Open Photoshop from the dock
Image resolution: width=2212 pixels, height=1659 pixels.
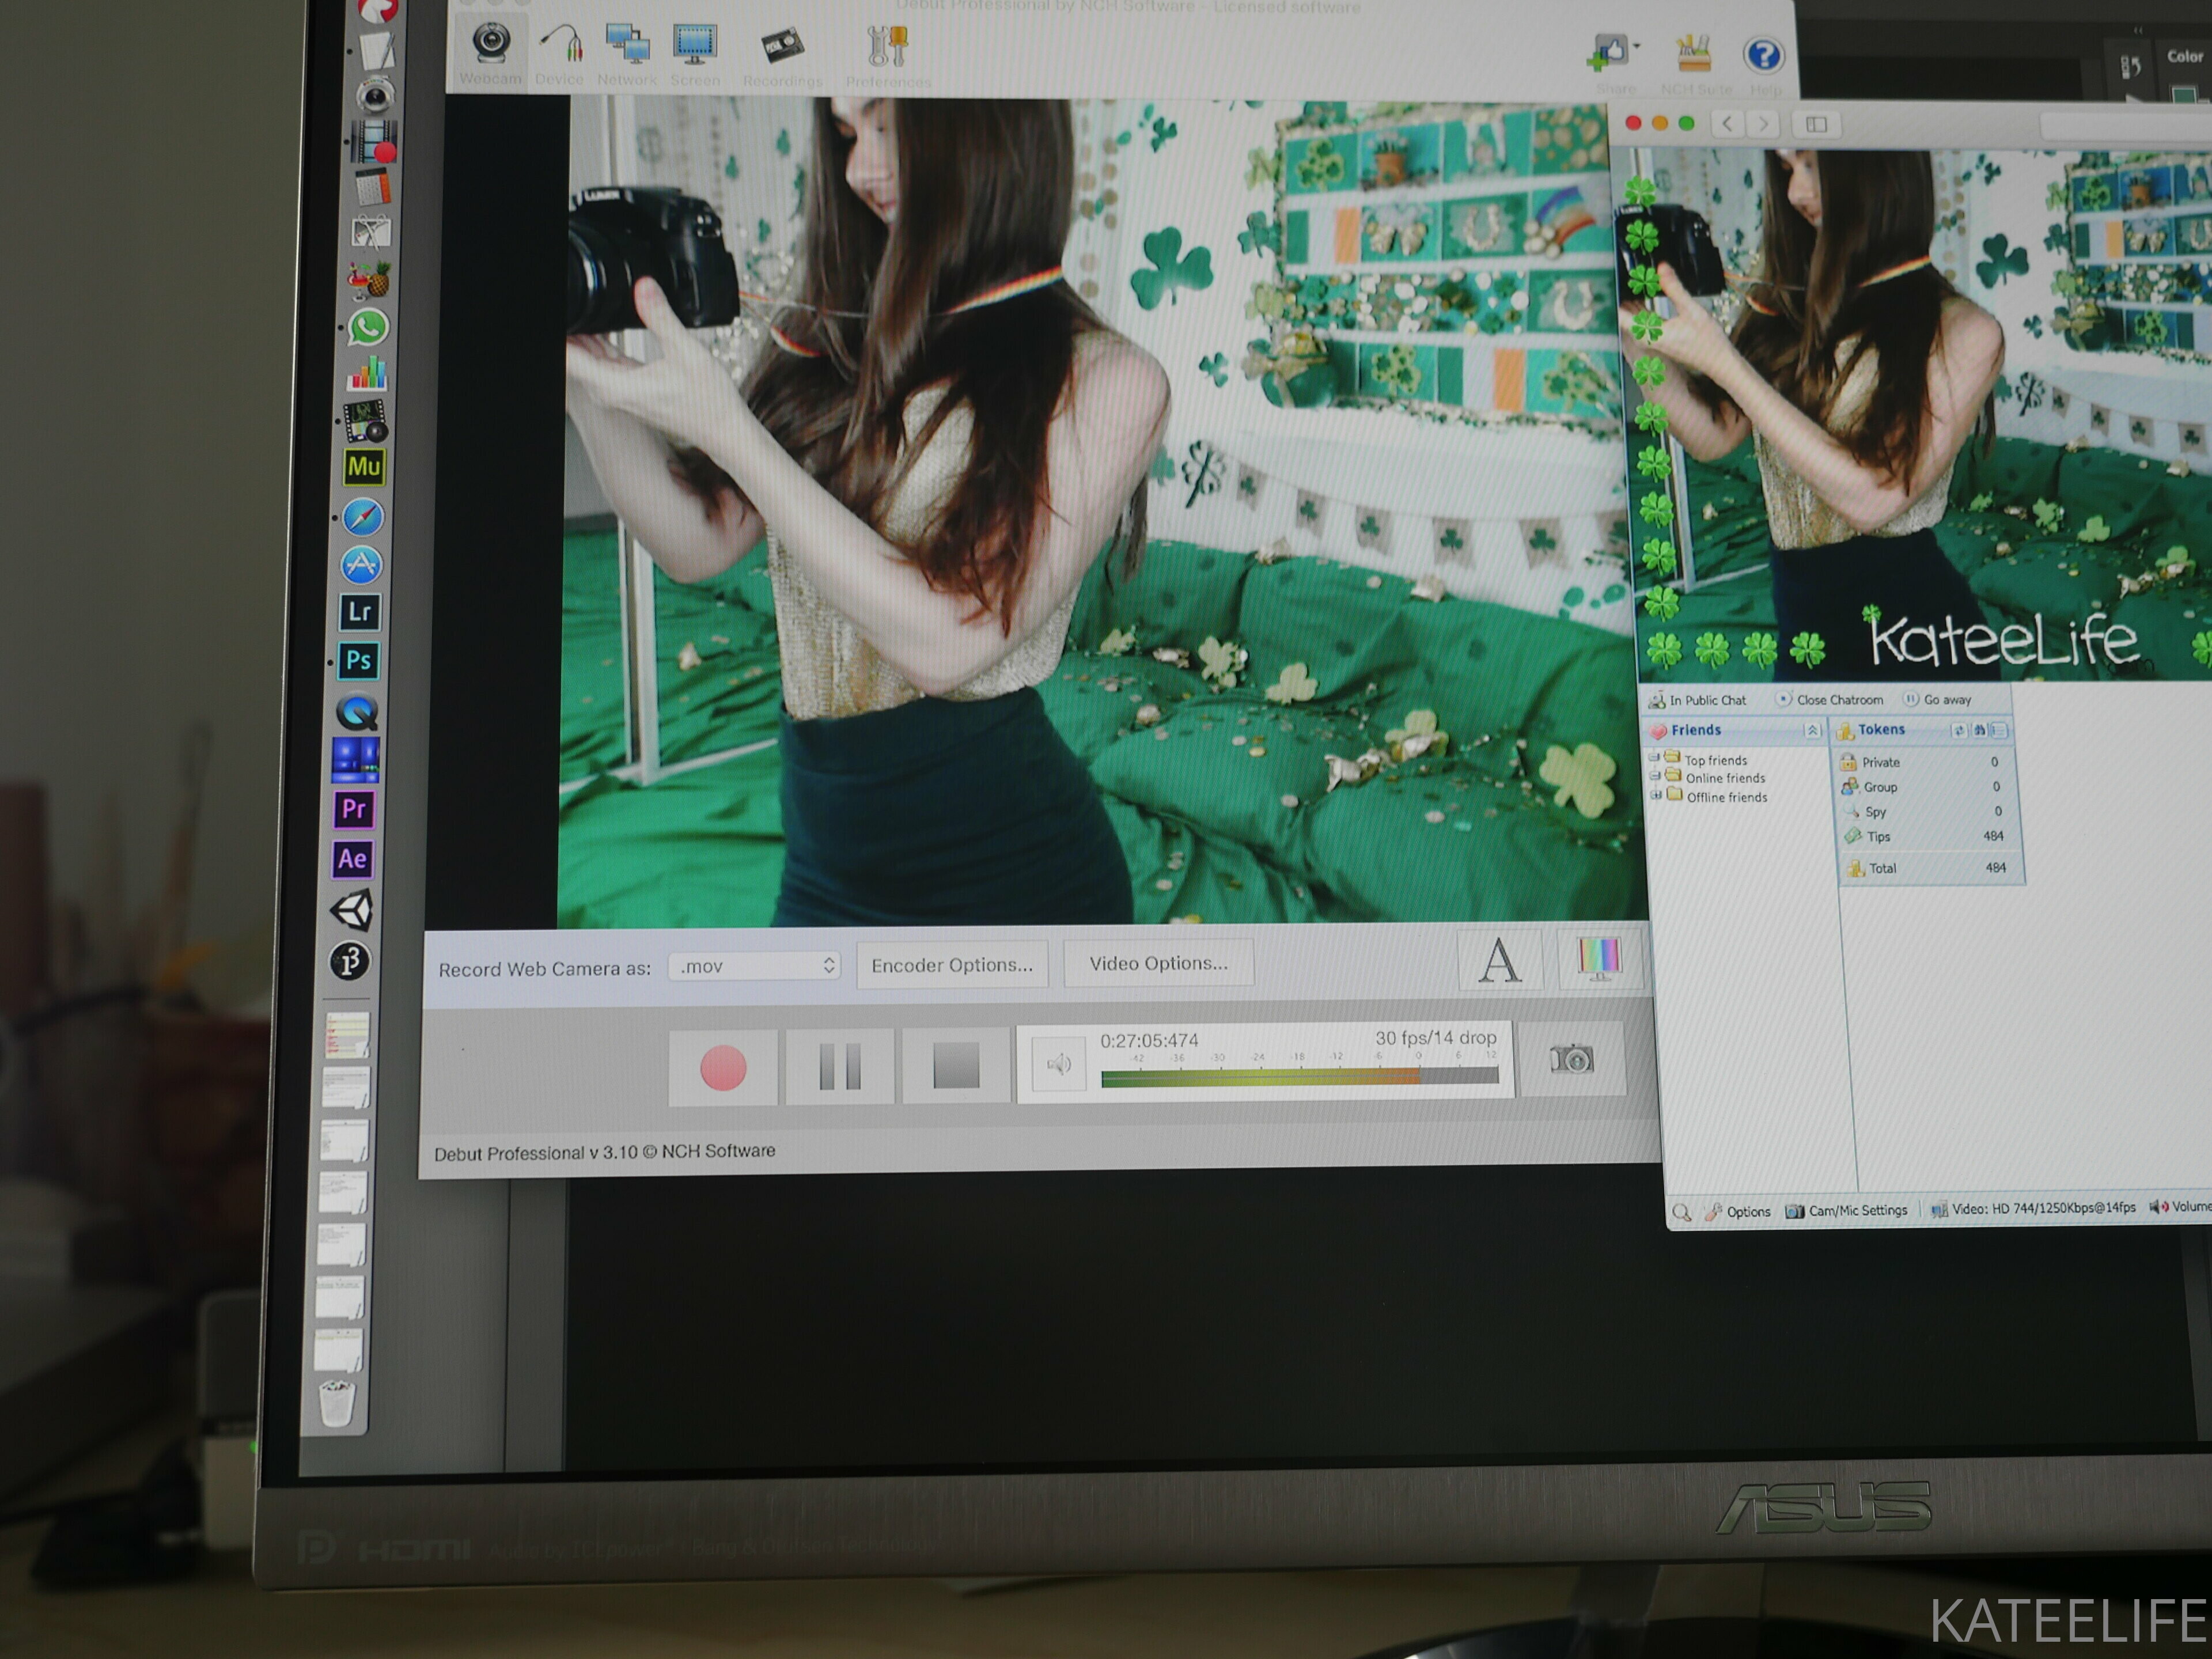pos(358,660)
